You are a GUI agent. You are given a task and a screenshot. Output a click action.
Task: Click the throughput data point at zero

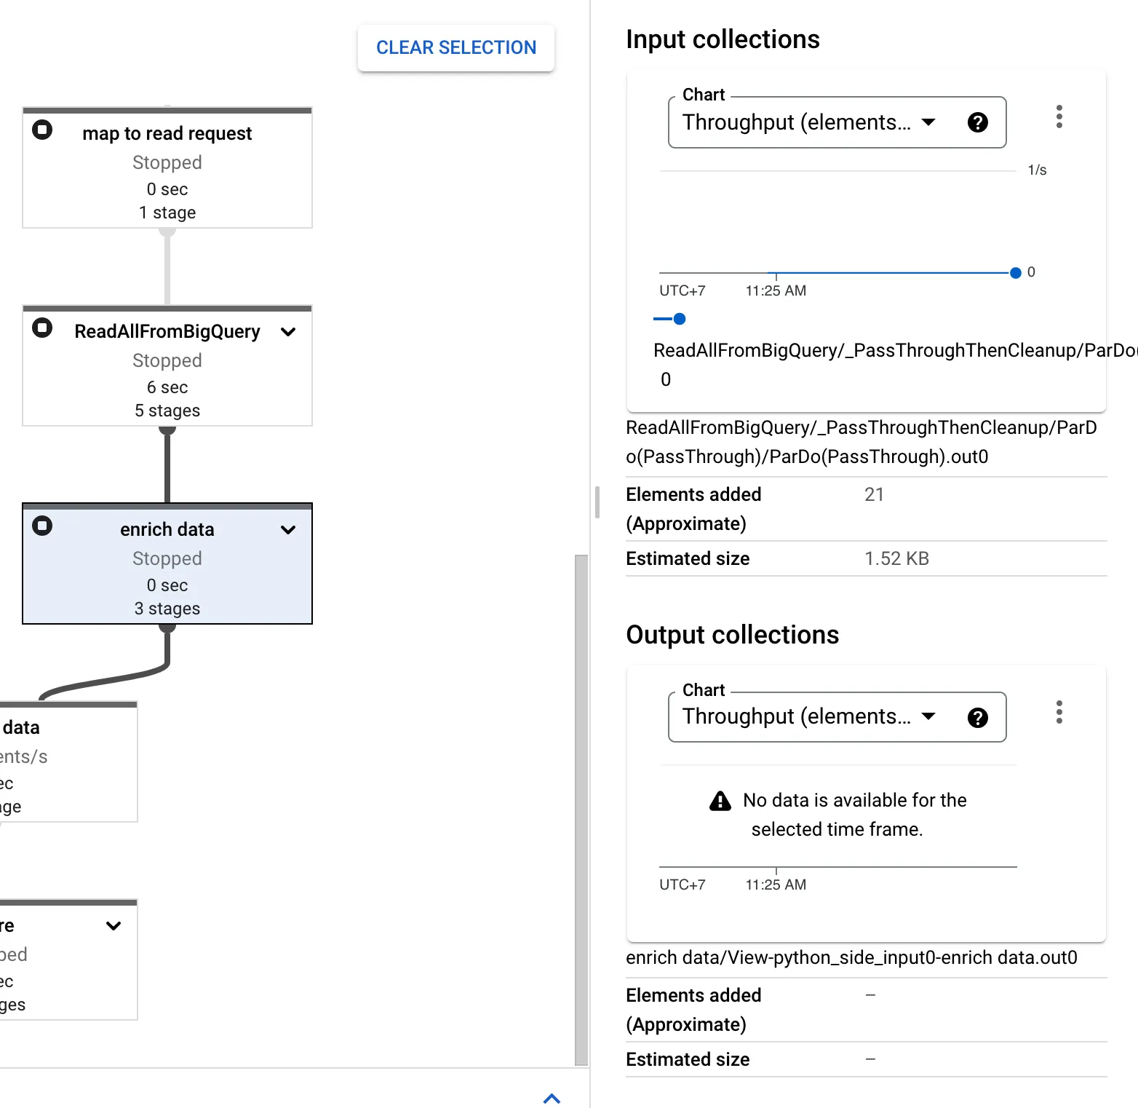(x=1016, y=273)
